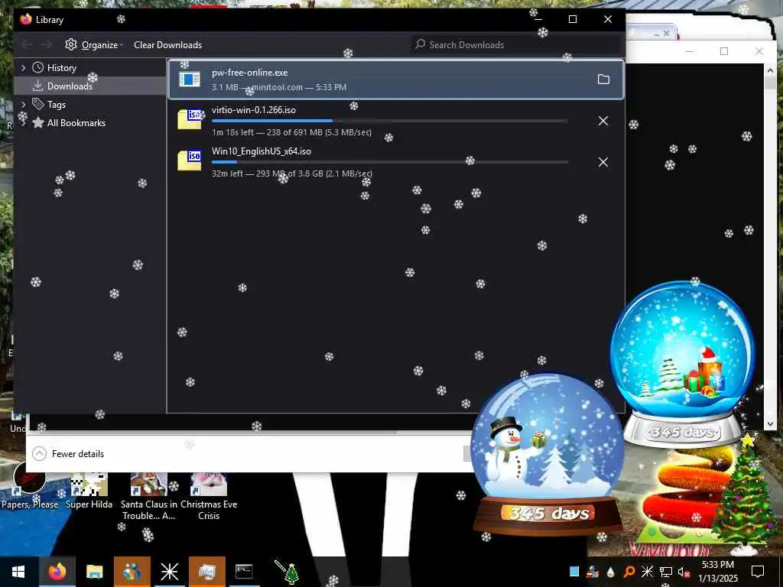Click the Library forward arrow
Image resolution: width=783 pixels, height=587 pixels.
46,45
